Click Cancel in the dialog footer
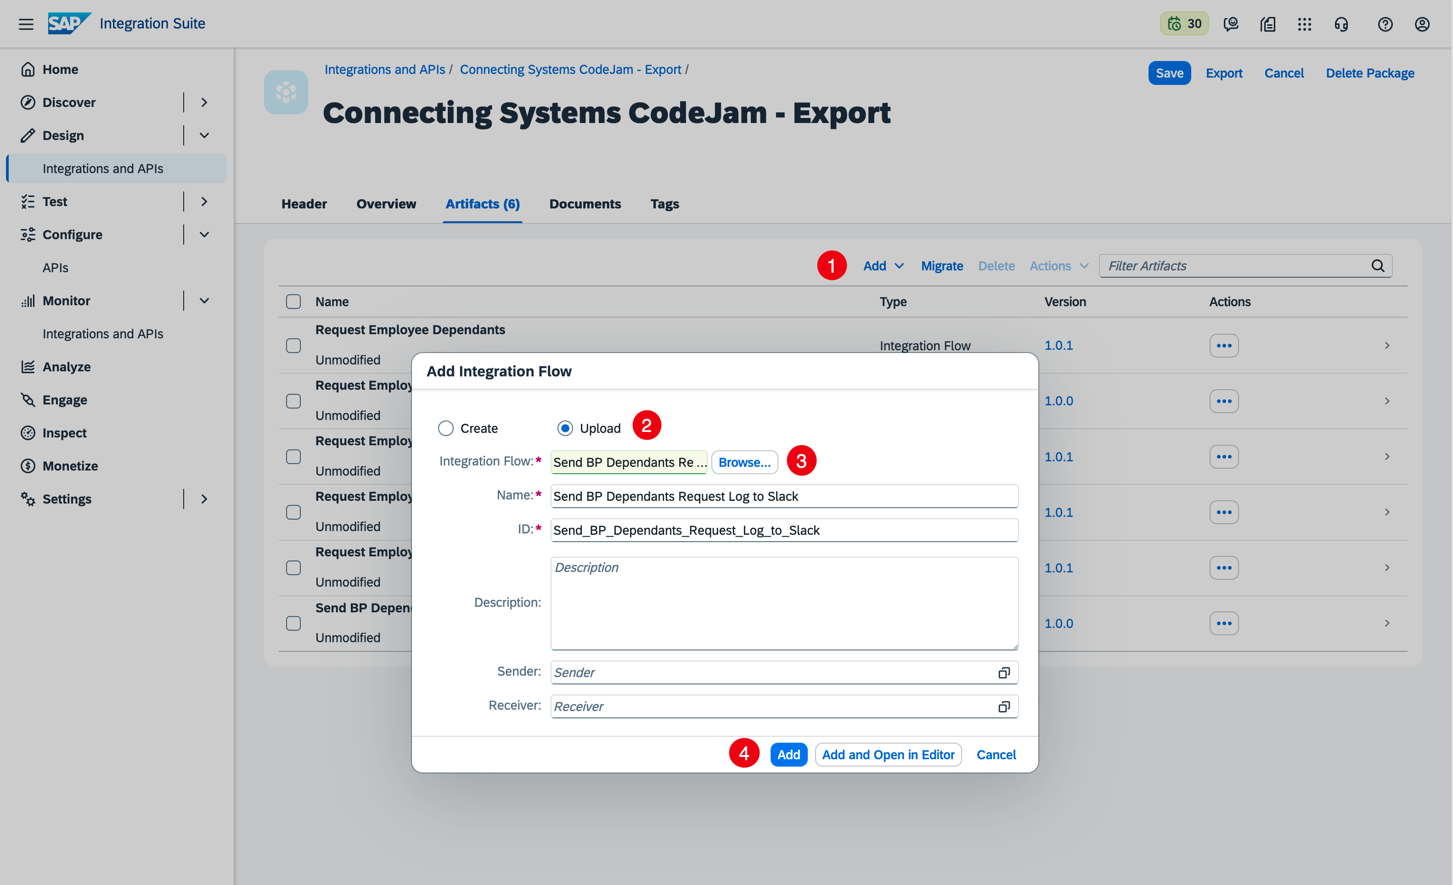This screenshot has width=1453, height=885. click(x=996, y=755)
